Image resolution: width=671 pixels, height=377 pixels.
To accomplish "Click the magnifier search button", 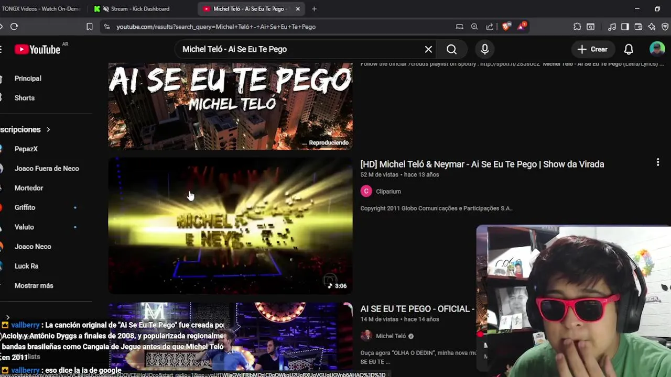I will coord(451,49).
